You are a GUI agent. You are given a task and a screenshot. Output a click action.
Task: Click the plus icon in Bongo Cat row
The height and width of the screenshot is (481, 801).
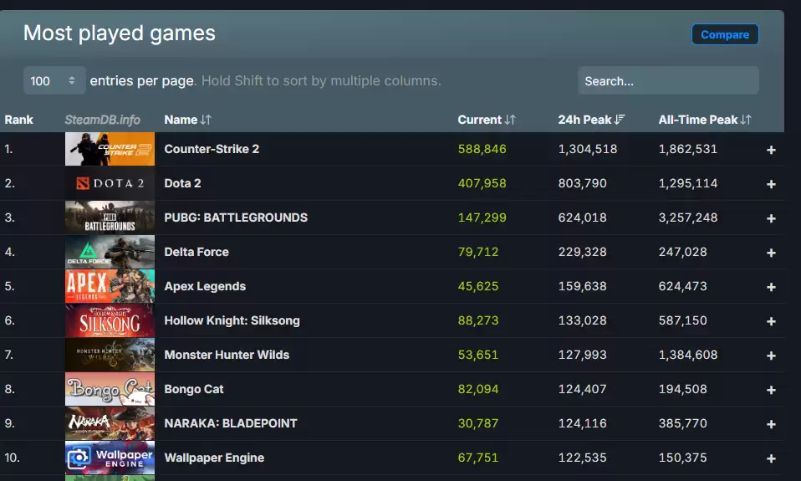click(771, 390)
